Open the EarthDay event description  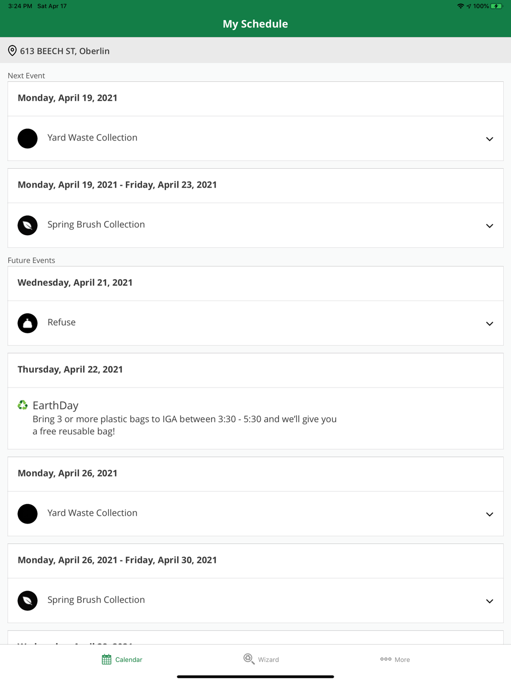click(184, 425)
